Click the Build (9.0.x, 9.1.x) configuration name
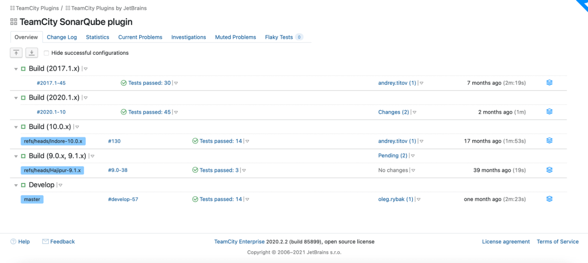Viewport: 588px width, 263px height. pos(58,156)
